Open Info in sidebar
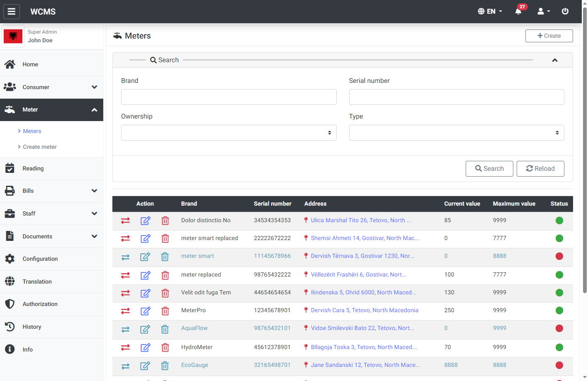The height and width of the screenshot is (381, 588). (51, 349)
